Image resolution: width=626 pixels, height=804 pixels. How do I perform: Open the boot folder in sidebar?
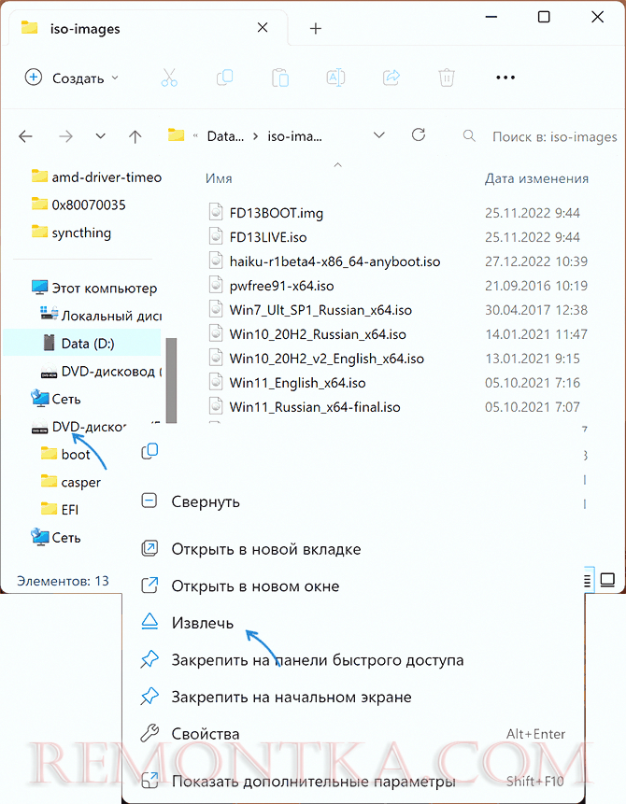tap(65, 455)
